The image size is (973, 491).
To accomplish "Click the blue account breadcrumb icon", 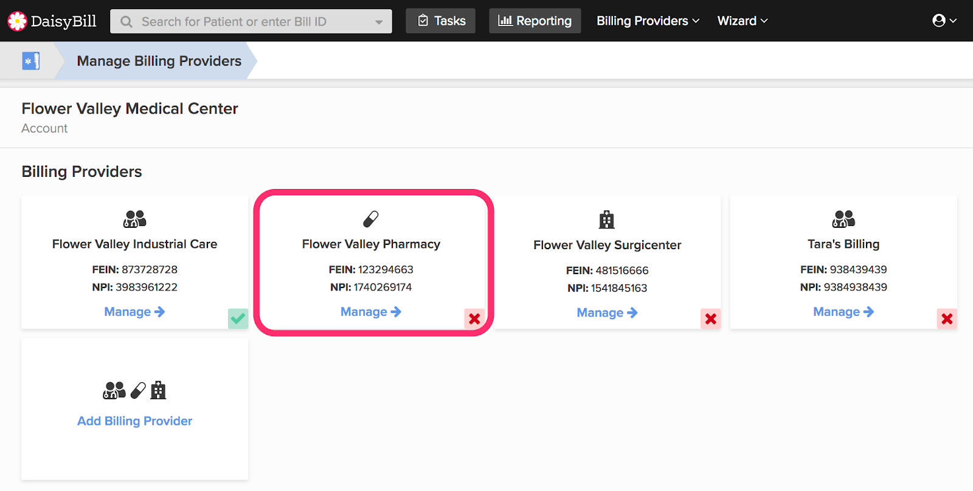I will coord(31,61).
